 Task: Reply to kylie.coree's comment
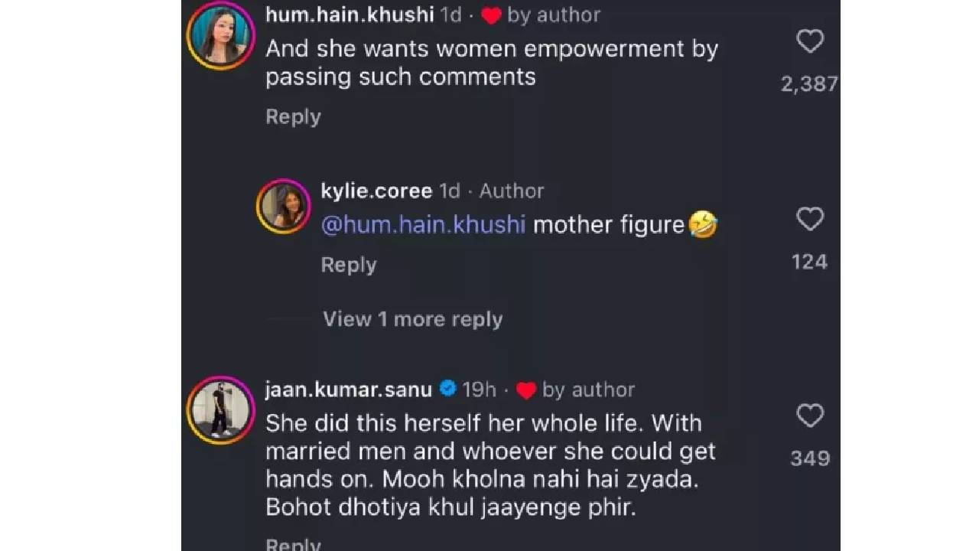click(x=349, y=265)
